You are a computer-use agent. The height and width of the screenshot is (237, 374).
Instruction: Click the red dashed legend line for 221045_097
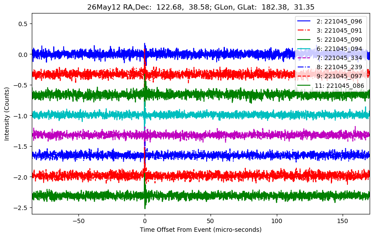304,76
